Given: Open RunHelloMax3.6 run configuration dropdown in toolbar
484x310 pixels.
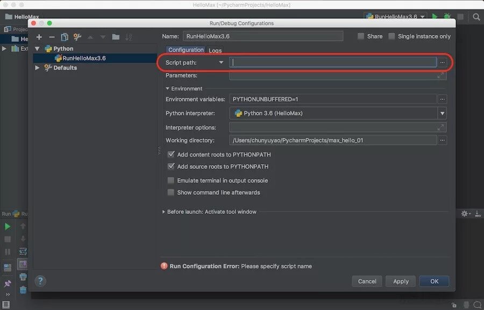Looking at the screenshot, I should pos(396,17).
